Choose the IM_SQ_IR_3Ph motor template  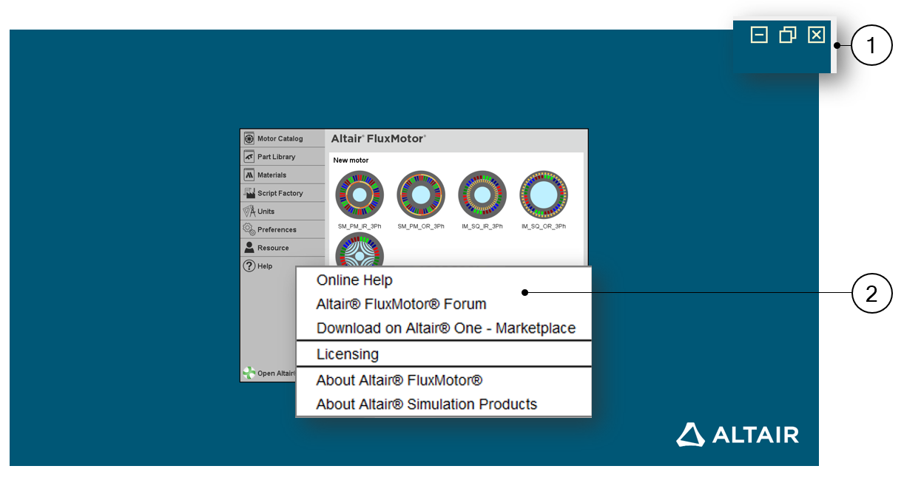tap(482, 195)
